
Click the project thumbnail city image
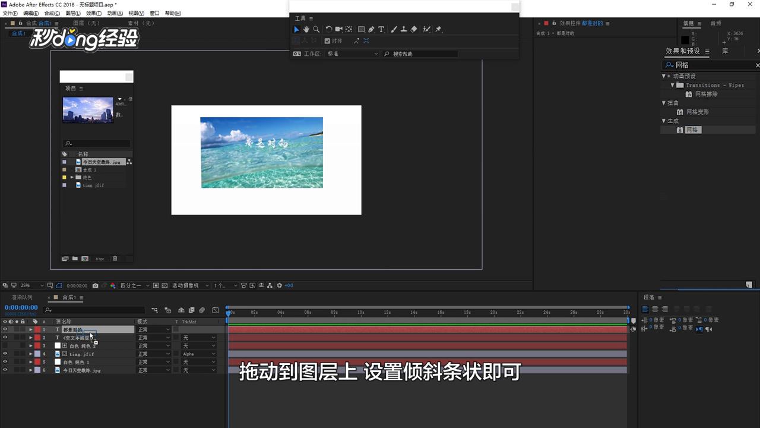(x=88, y=110)
